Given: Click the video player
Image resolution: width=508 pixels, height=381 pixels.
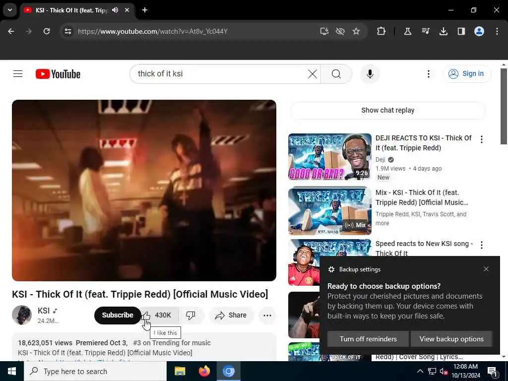Looking at the screenshot, I should [x=144, y=190].
